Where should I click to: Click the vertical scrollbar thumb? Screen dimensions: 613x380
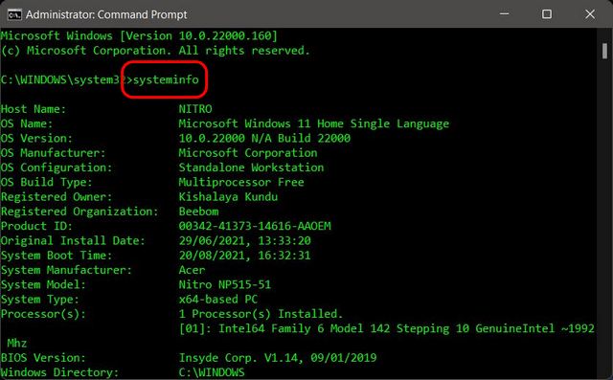coord(604,51)
